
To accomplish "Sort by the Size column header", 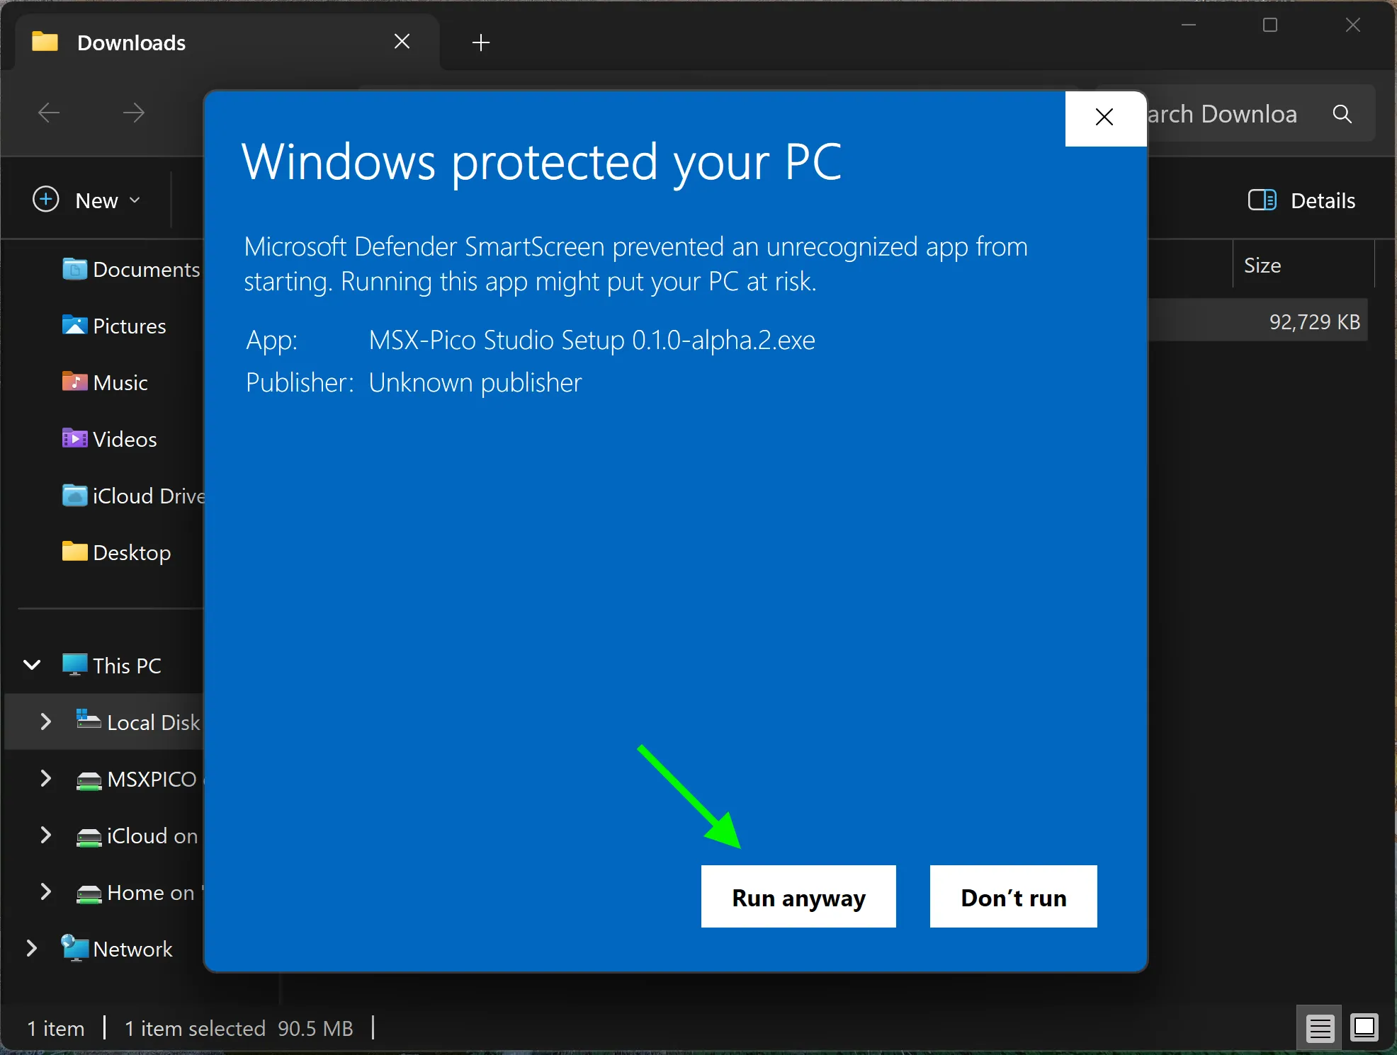I will (1303, 266).
